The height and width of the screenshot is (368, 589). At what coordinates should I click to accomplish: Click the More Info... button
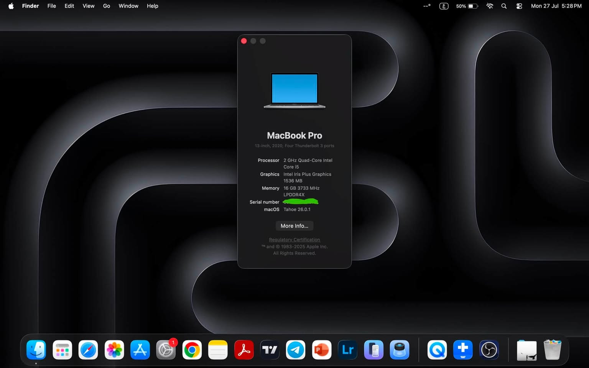tap(294, 226)
